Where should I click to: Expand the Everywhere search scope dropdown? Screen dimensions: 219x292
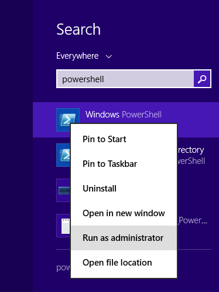point(84,56)
